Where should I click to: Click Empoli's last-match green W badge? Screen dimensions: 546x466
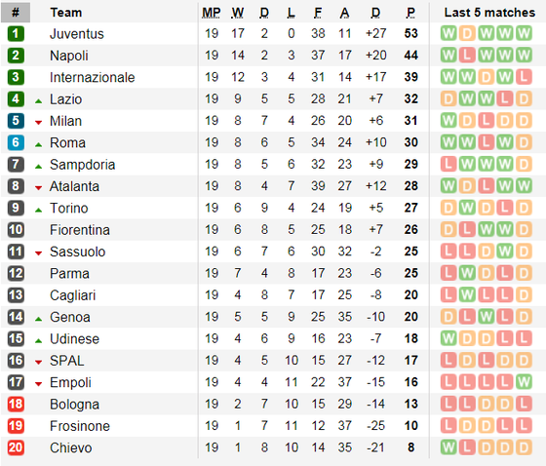pyautogui.click(x=524, y=382)
